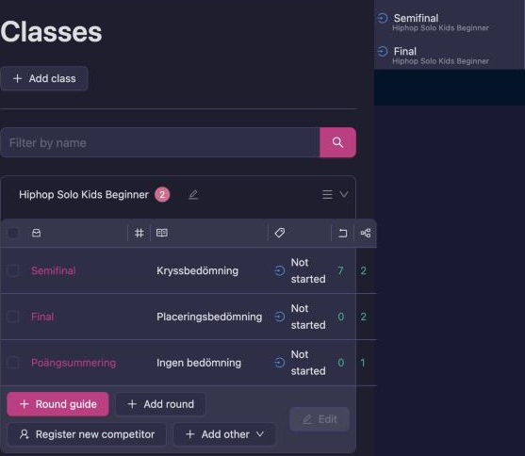This screenshot has width=525, height=456.
Task: Click the Semifinal icon in the side panel
Action: click(383, 18)
